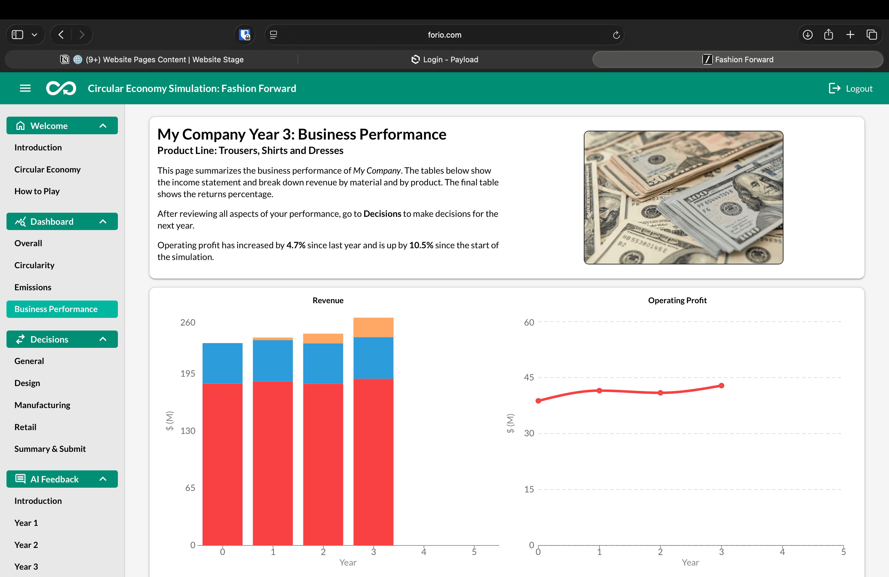Viewport: 889px width, 577px height.
Task: Go to Summary & Submit page
Action: (50, 449)
